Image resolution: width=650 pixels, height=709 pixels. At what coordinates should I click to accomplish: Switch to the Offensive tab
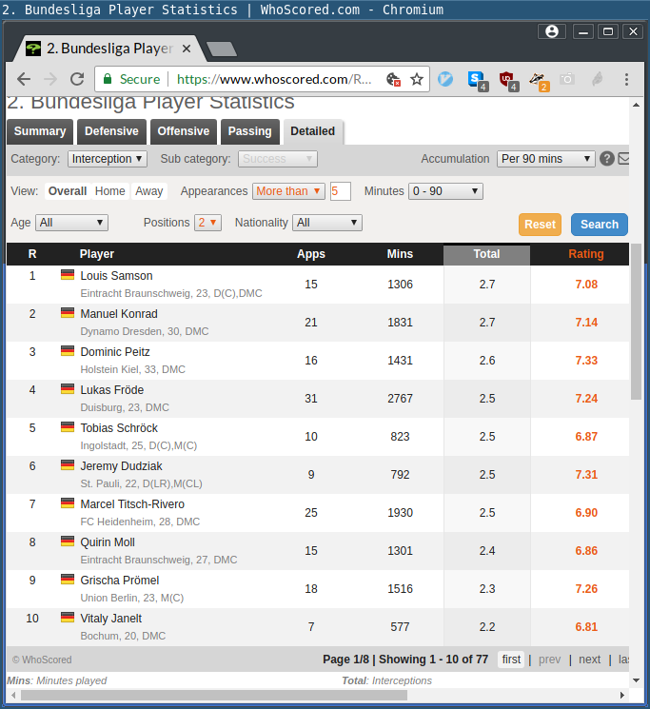click(x=184, y=131)
